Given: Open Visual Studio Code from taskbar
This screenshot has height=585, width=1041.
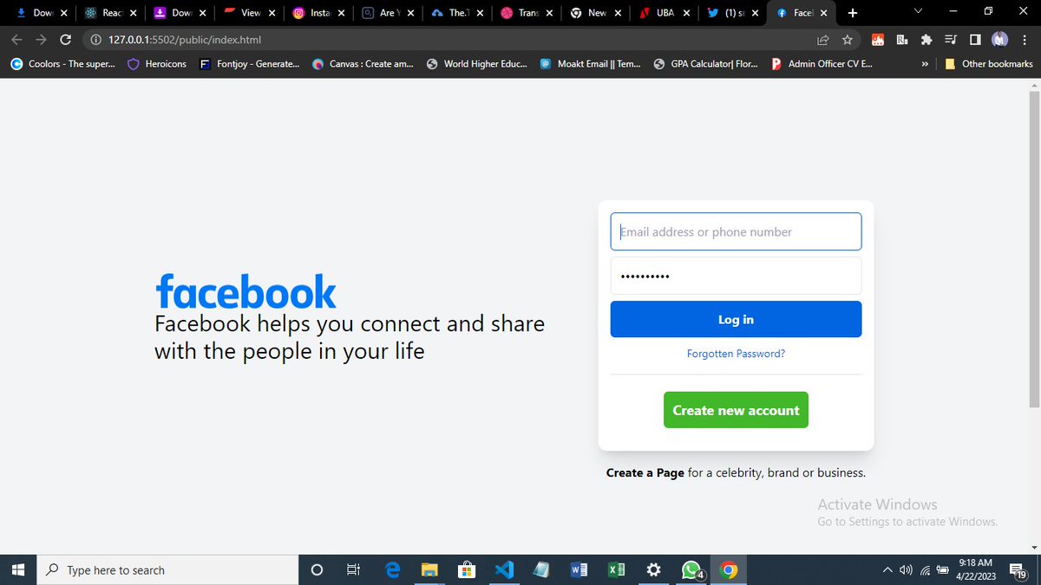Looking at the screenshot, I should pyautogui.click(x=504, y=570).
